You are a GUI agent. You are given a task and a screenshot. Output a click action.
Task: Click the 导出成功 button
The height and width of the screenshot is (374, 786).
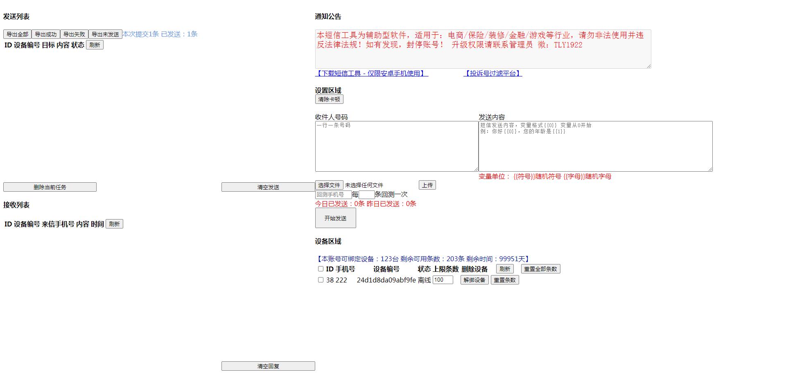(45, 34)
